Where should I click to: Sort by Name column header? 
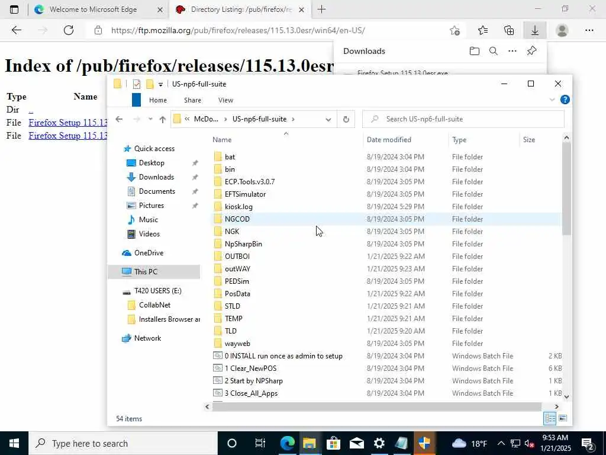pyautogui.click(x=221, y=140)
